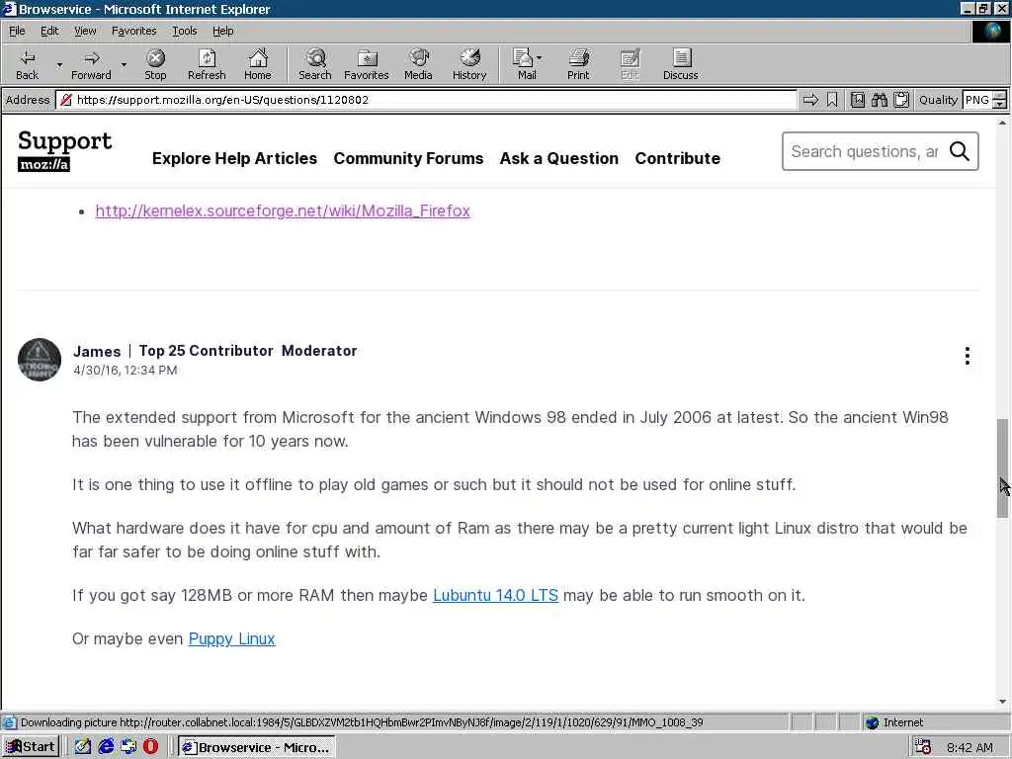Click the bookmark ribbon icon

click(x=832, y=100)
